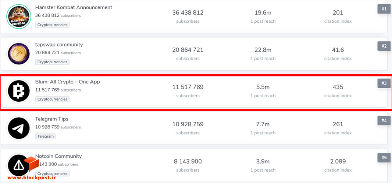Click tapswap's 22.8m post reach figure
392x183 pixels.
[263, 50]
